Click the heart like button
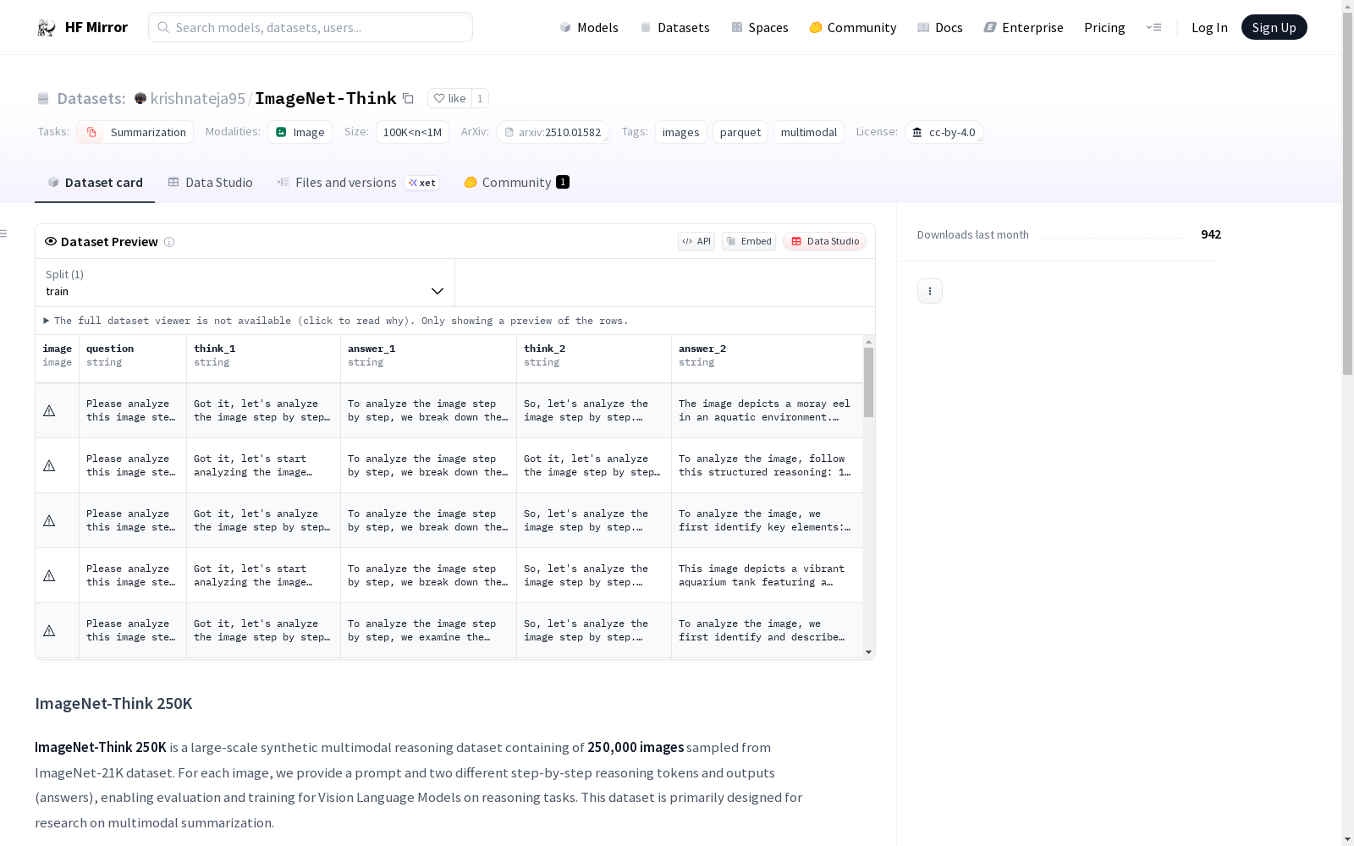The width and height of the screenshot is (1354, 846). coord(449,98)
